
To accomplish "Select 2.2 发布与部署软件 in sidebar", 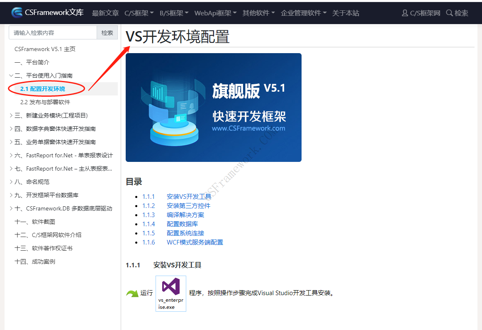I will click(45, 102).
